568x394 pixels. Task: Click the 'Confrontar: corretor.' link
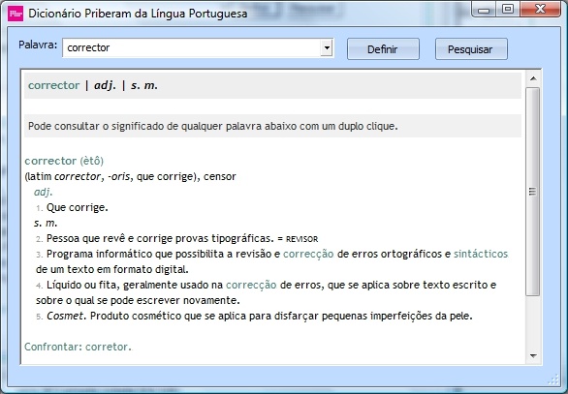(x=78, y=347)
